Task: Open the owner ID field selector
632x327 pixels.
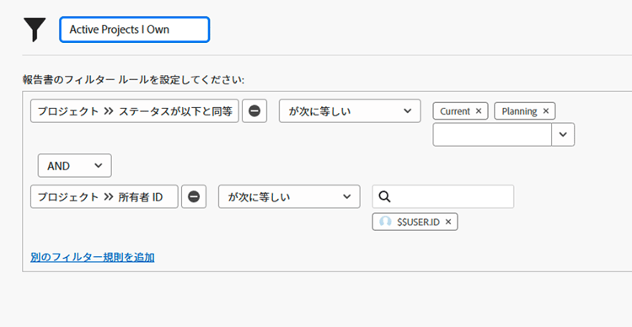Action: coord(104,196)
